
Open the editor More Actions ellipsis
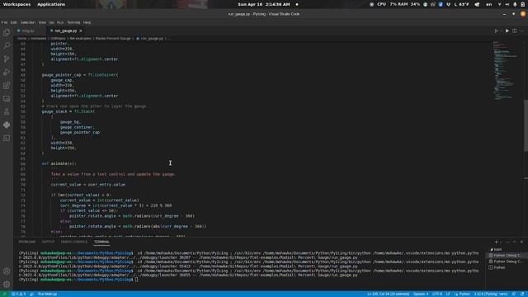click(x=521, y=31)
